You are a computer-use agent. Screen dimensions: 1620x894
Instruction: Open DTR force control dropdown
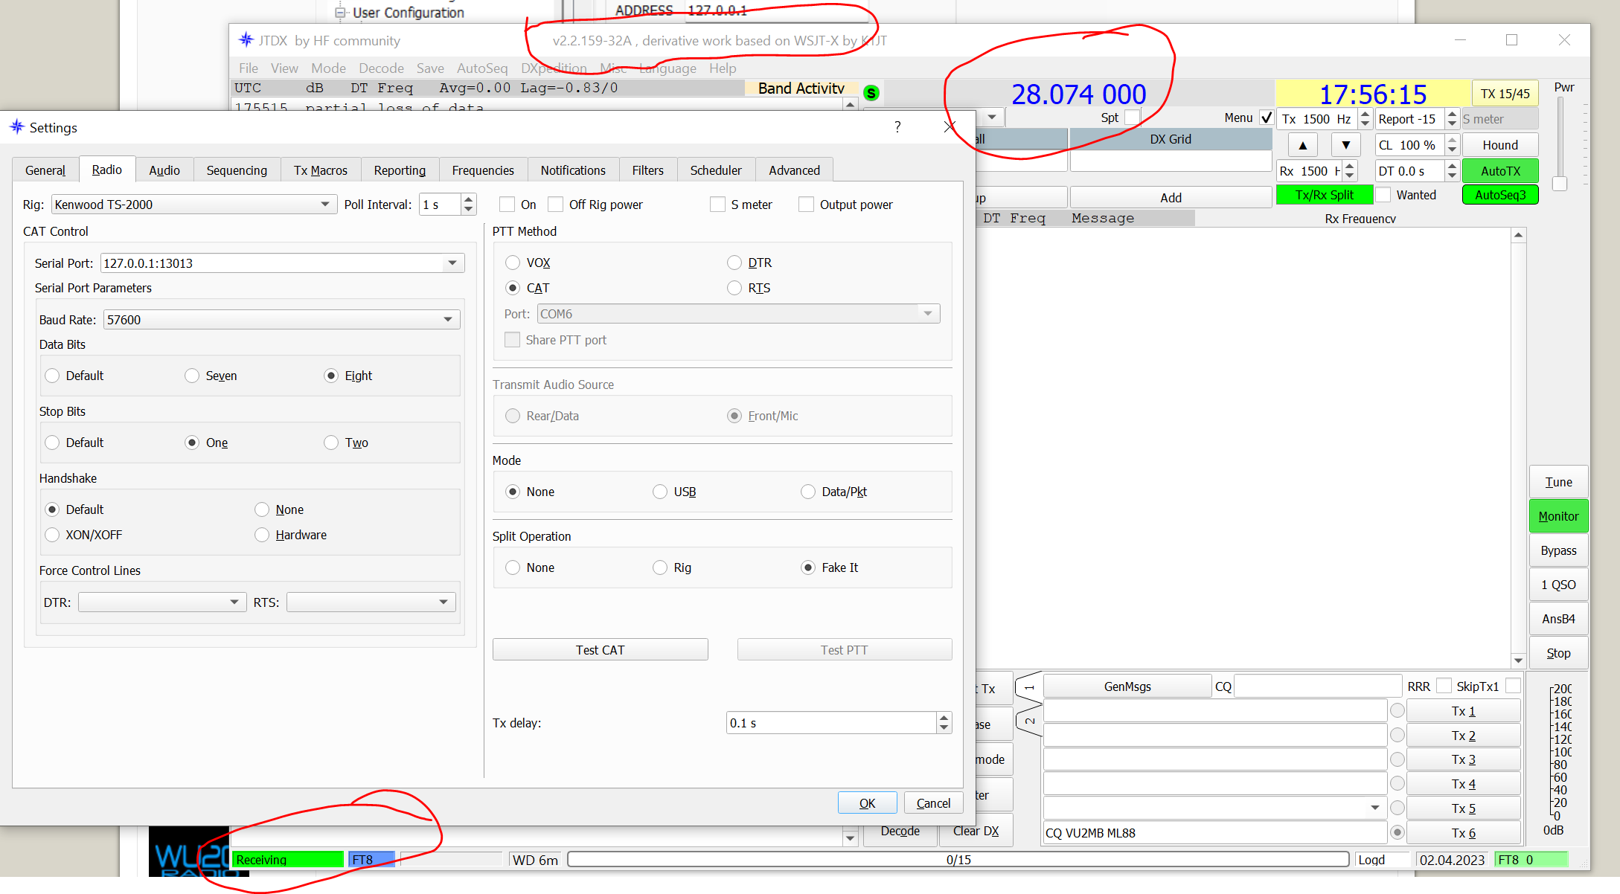pyautogui.click(x=161, y=602)
